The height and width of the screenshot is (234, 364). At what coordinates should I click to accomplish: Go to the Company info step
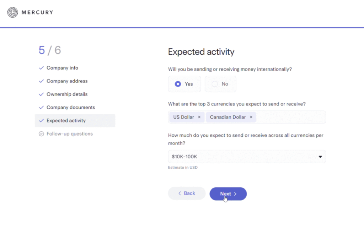click(x=62, y=68)
